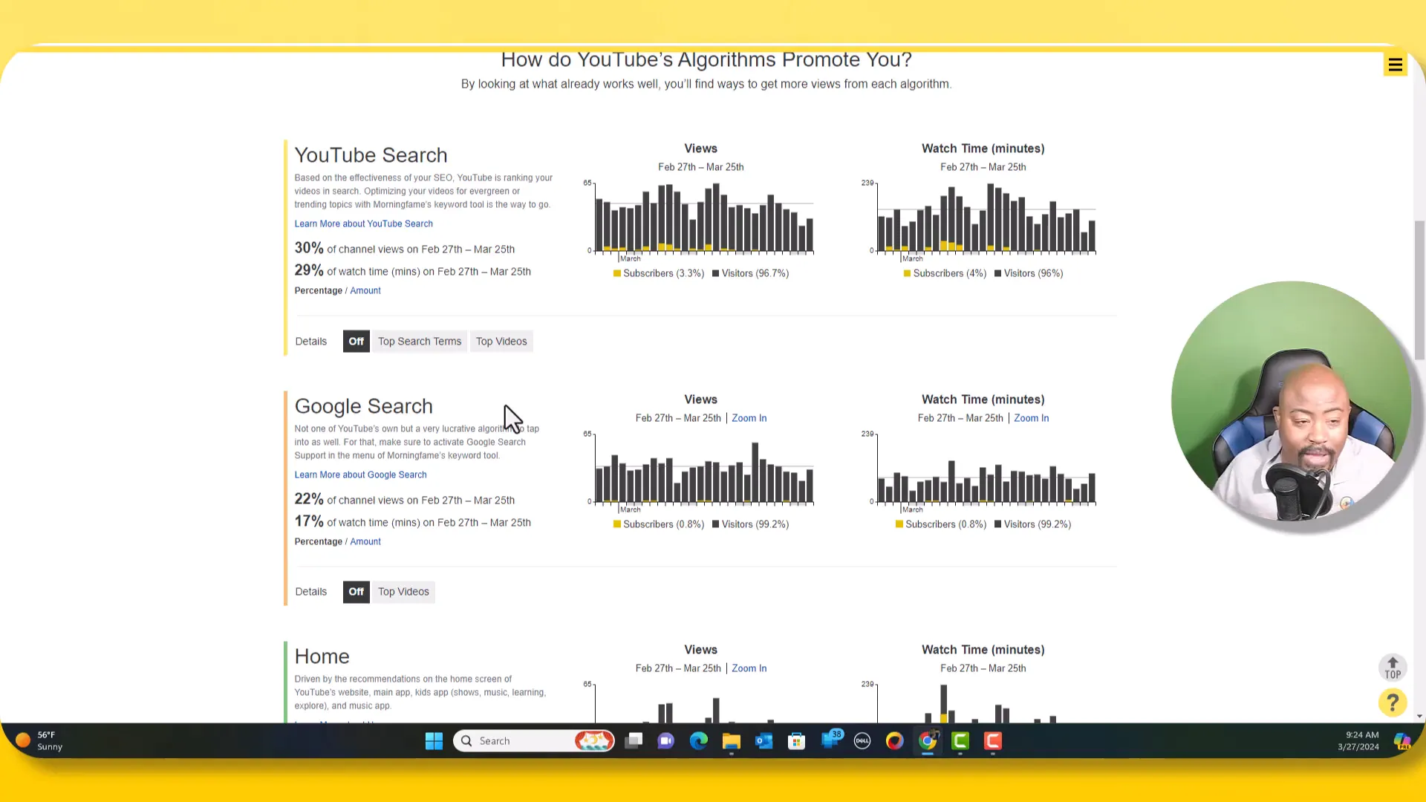
Task: Toggle Subscribers (4%) legend in YouTube Search Watch Time
Action: click(x=945, y=273)
